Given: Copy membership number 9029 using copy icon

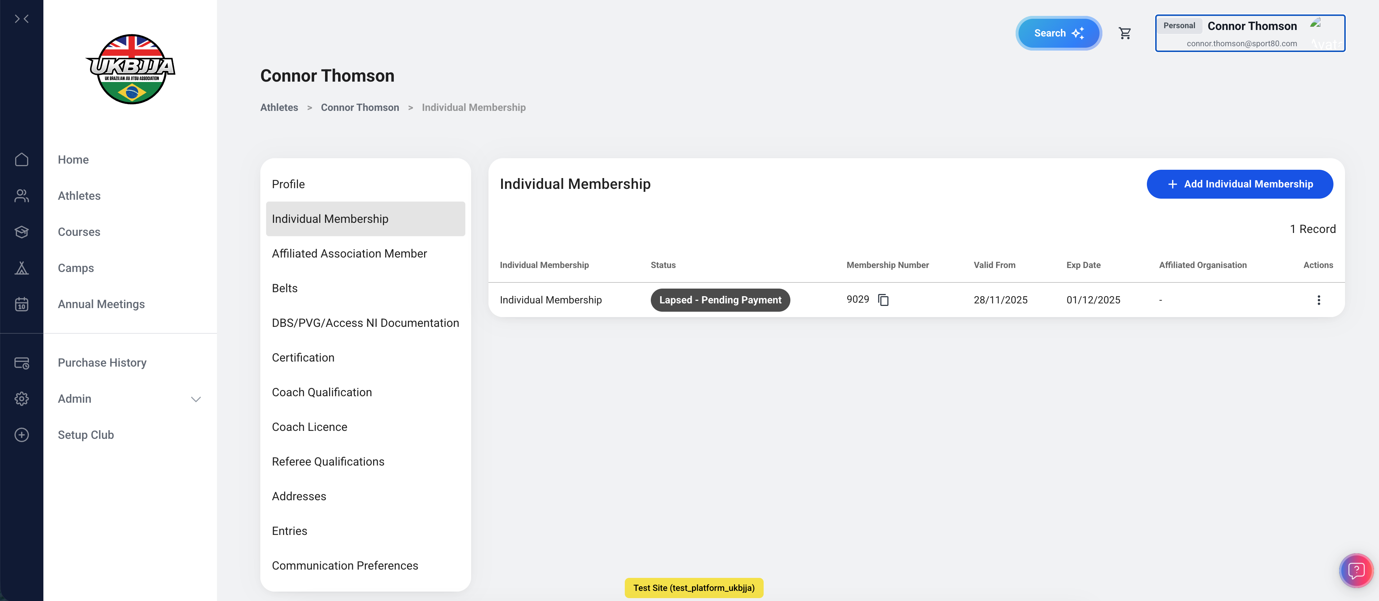Looking at the screenshot, I should pyautogui.click(x=883, y=300).
